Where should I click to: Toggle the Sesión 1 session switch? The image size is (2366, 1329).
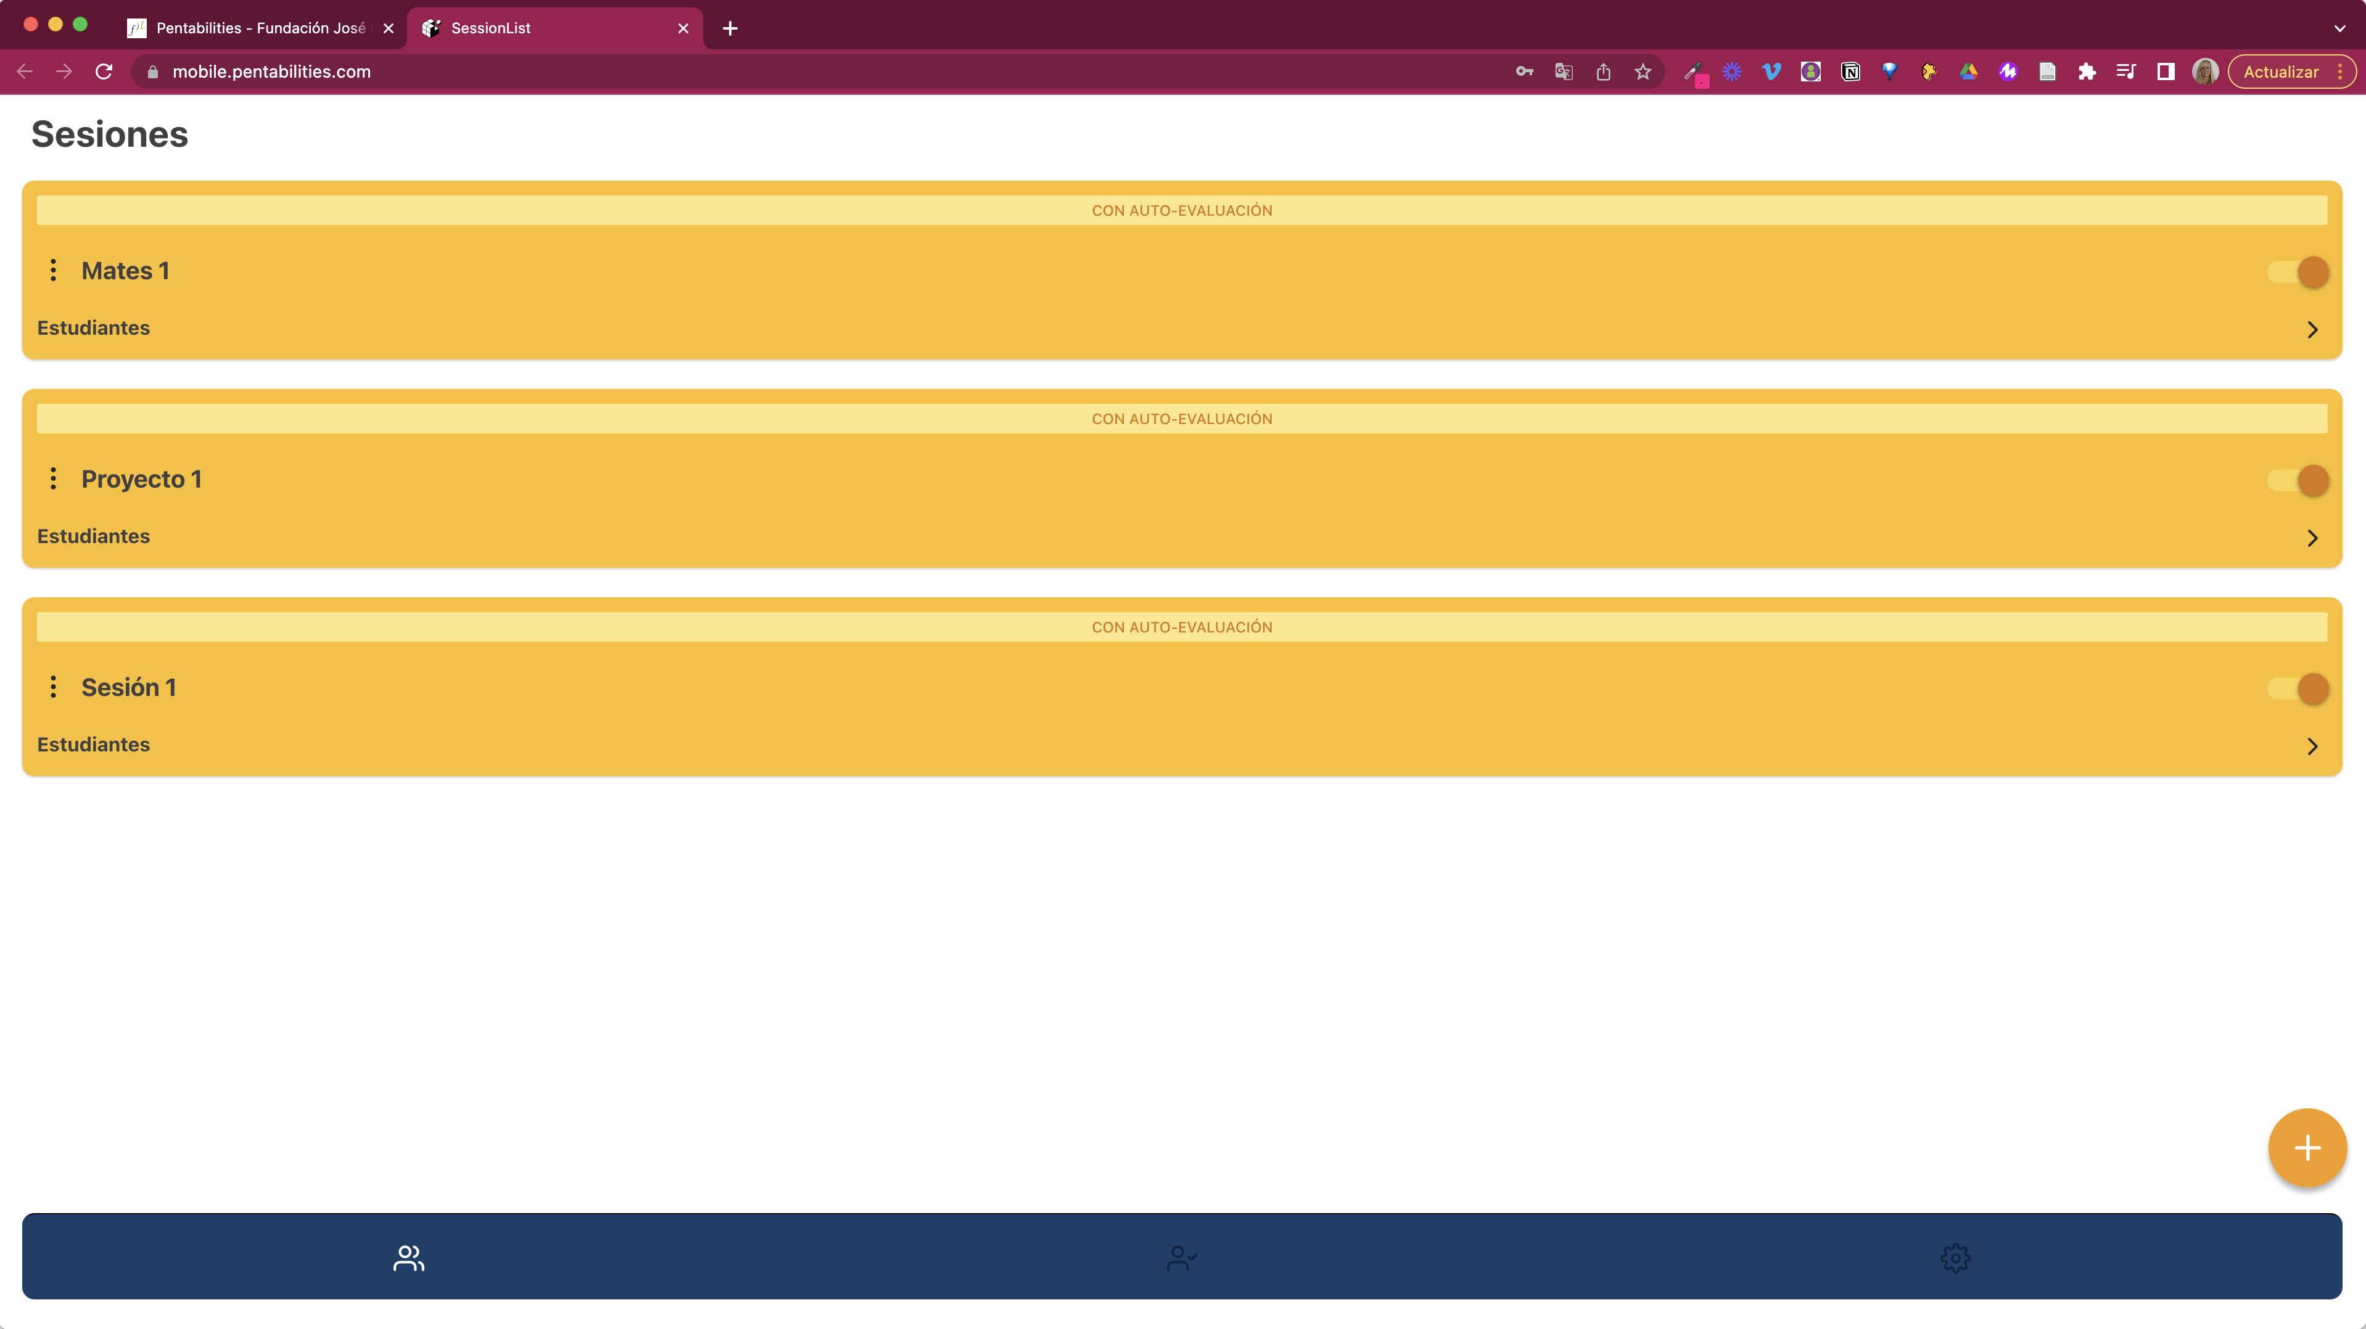tap(2298, 689)
